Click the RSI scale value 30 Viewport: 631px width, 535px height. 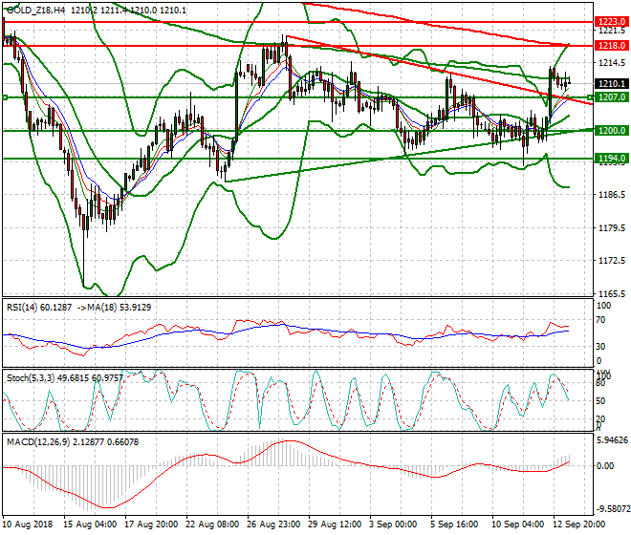pos(600,347)
